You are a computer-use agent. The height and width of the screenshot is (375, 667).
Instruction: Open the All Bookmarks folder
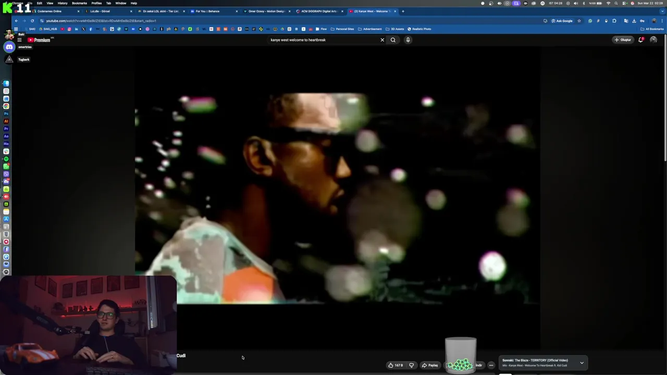(x=652, y=29)
